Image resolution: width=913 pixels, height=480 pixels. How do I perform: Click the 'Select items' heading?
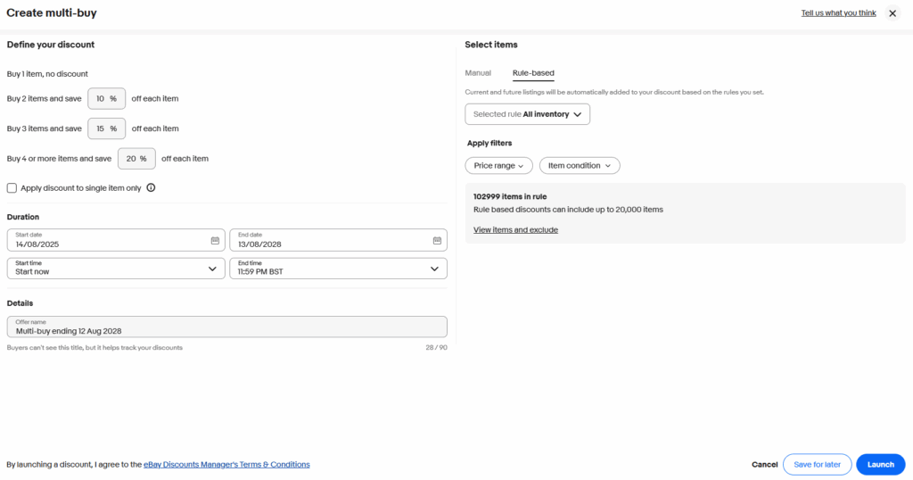click(x=491, y=45)
